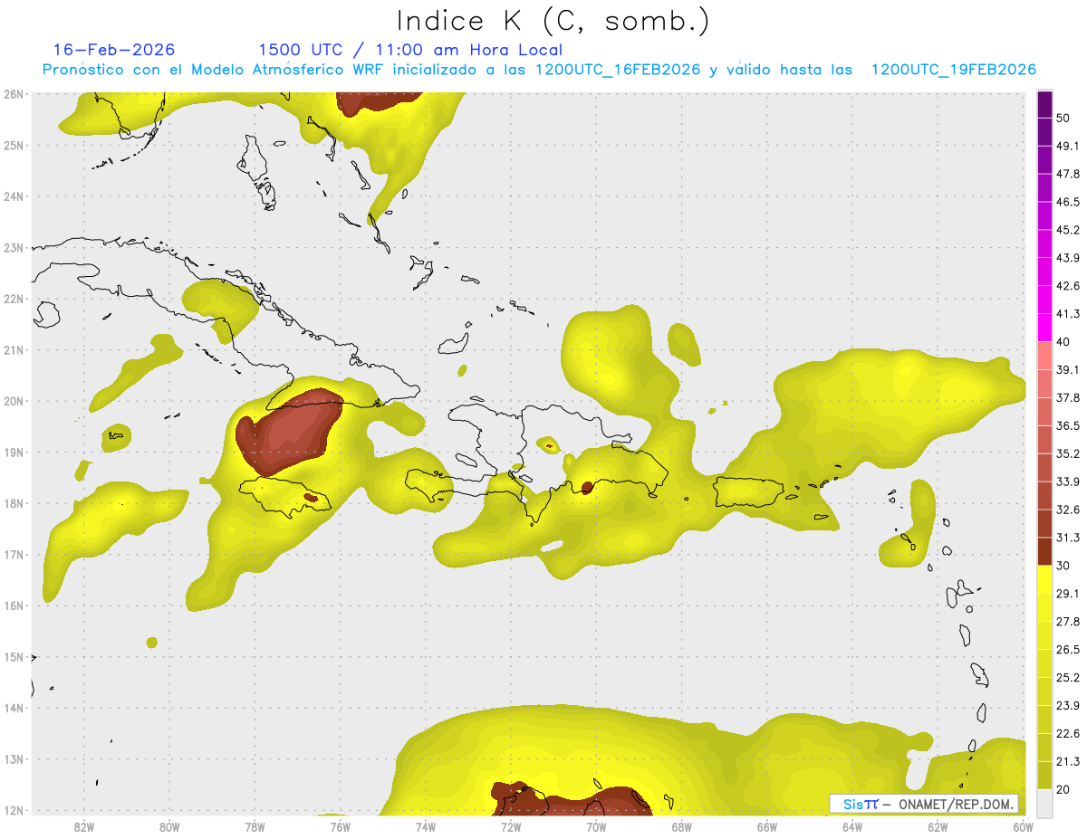Click the colorbar value '42.6'
This screenshot has width=1087, height=839.
coord(1067,286)
